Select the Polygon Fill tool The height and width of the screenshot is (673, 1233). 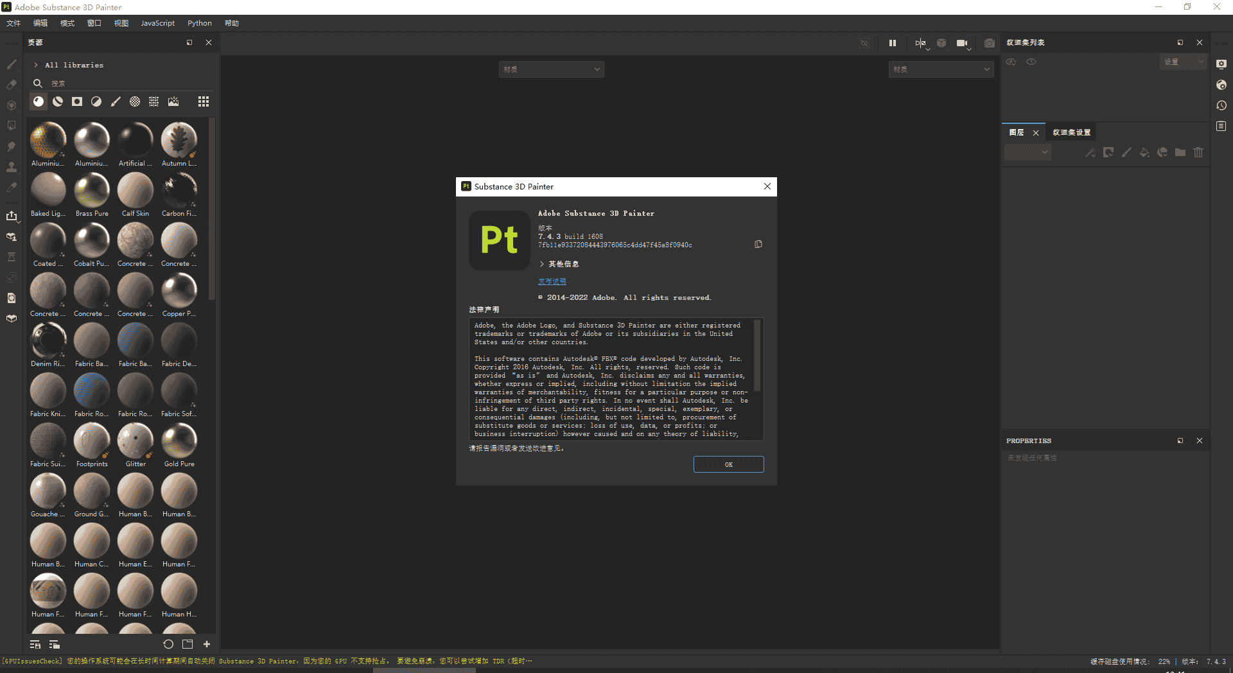pos(11,125)
